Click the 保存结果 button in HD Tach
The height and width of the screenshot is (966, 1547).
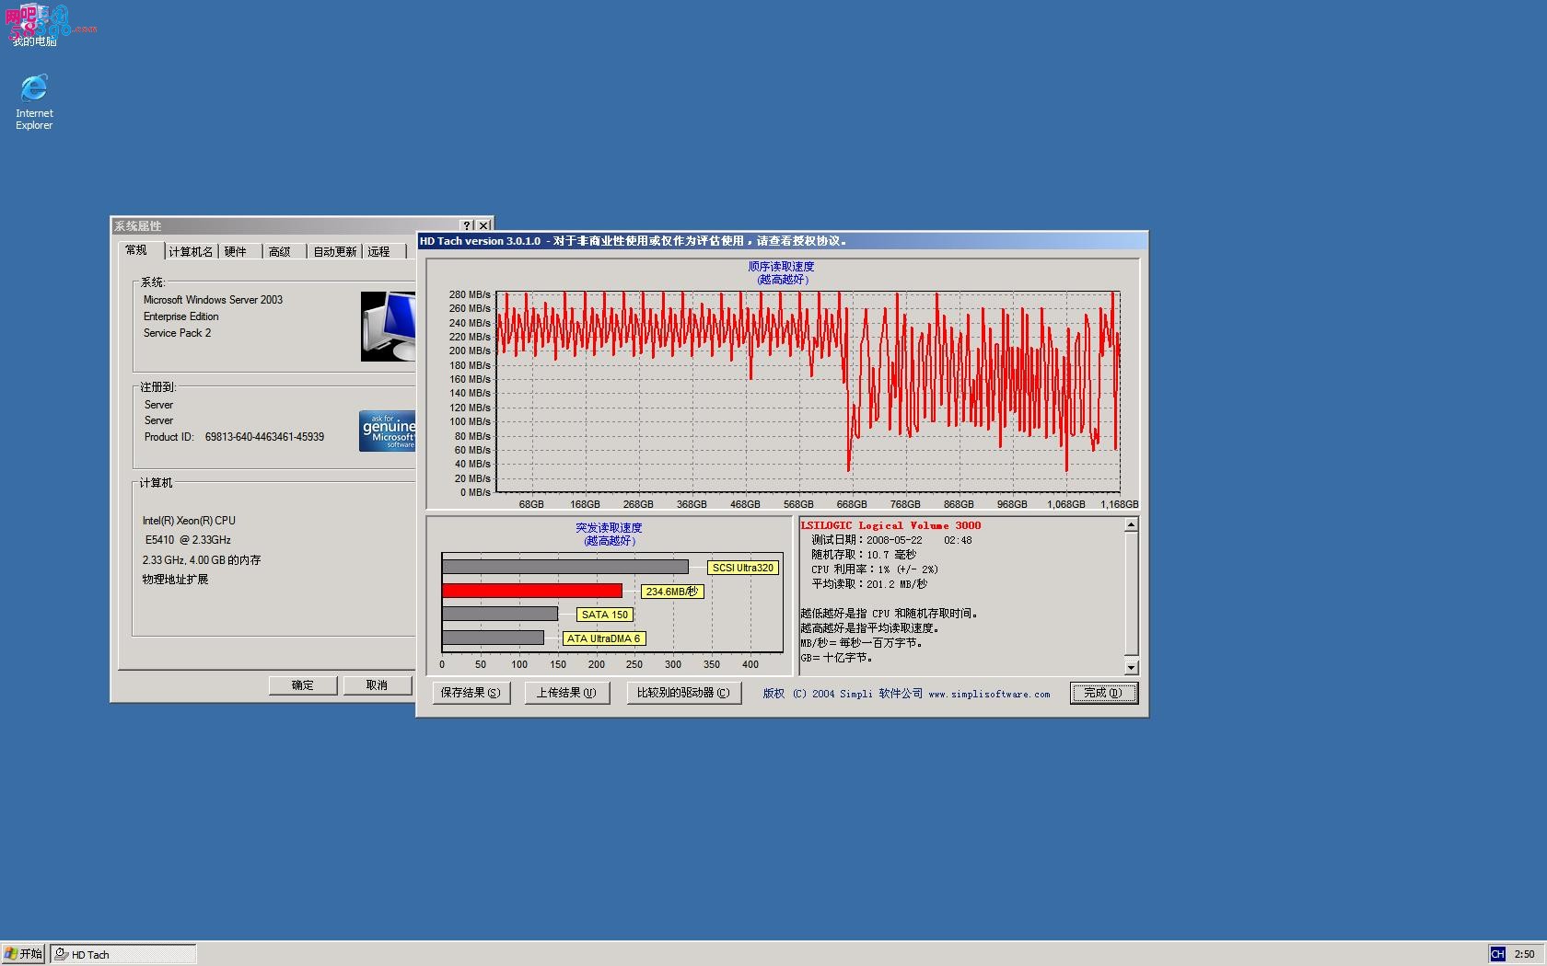[x=471, y=693]
